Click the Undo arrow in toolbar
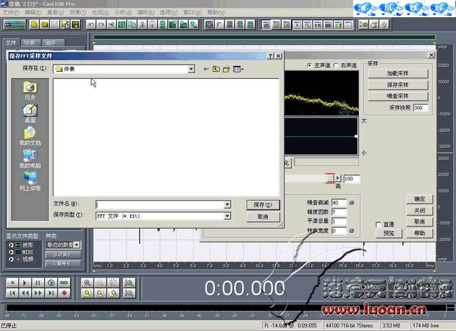 (91, 24)
